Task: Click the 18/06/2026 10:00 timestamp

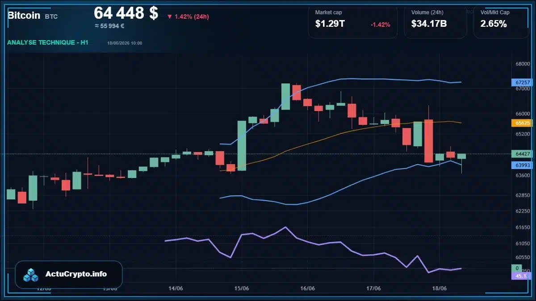Action: pos(125,43)
